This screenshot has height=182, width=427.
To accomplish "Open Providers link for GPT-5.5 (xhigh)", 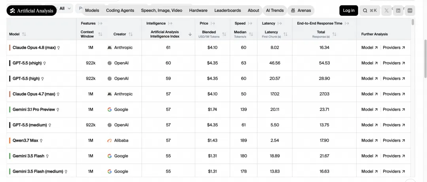I will (394, 63).
